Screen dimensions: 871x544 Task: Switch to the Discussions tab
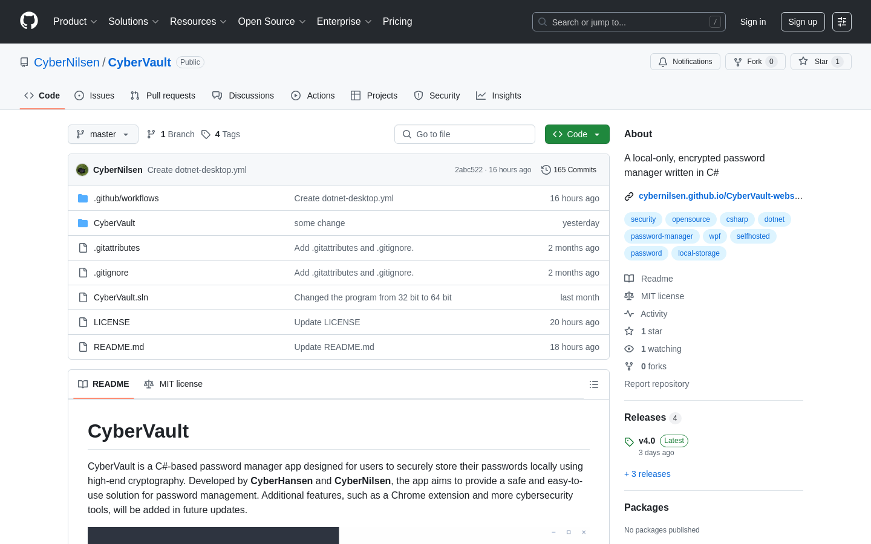[243, 96]
